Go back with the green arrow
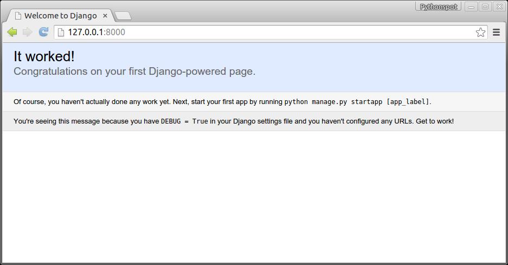This screenshot has width=508, height=265. tap(12, 32)
